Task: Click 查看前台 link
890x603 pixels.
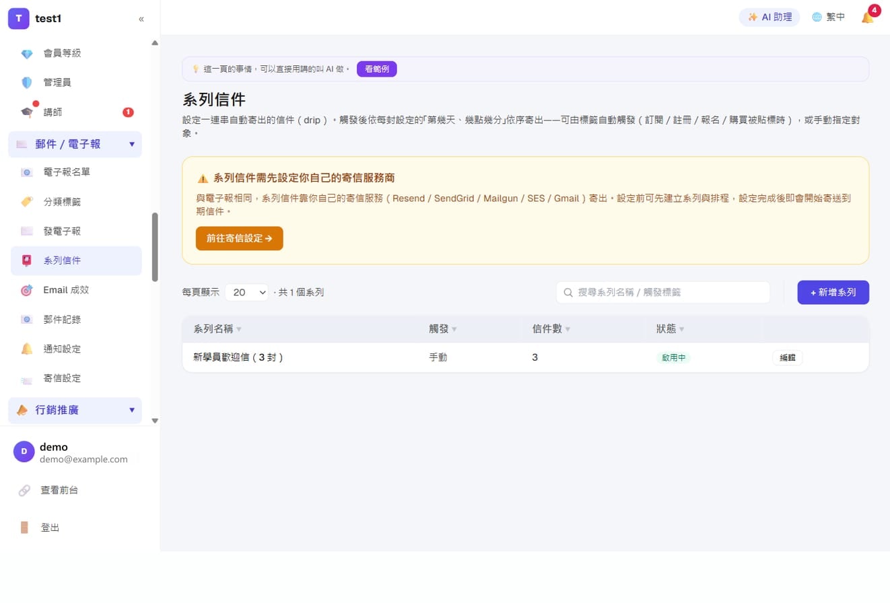Action: (59, 491)
